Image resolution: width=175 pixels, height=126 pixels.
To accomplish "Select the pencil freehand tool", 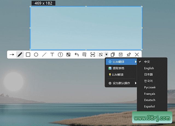I will [20, 54].
